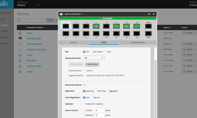197x118 pixels.
Task: Open Clients in the sidebar
Action: pyautogui.click(x=4, y=31)
